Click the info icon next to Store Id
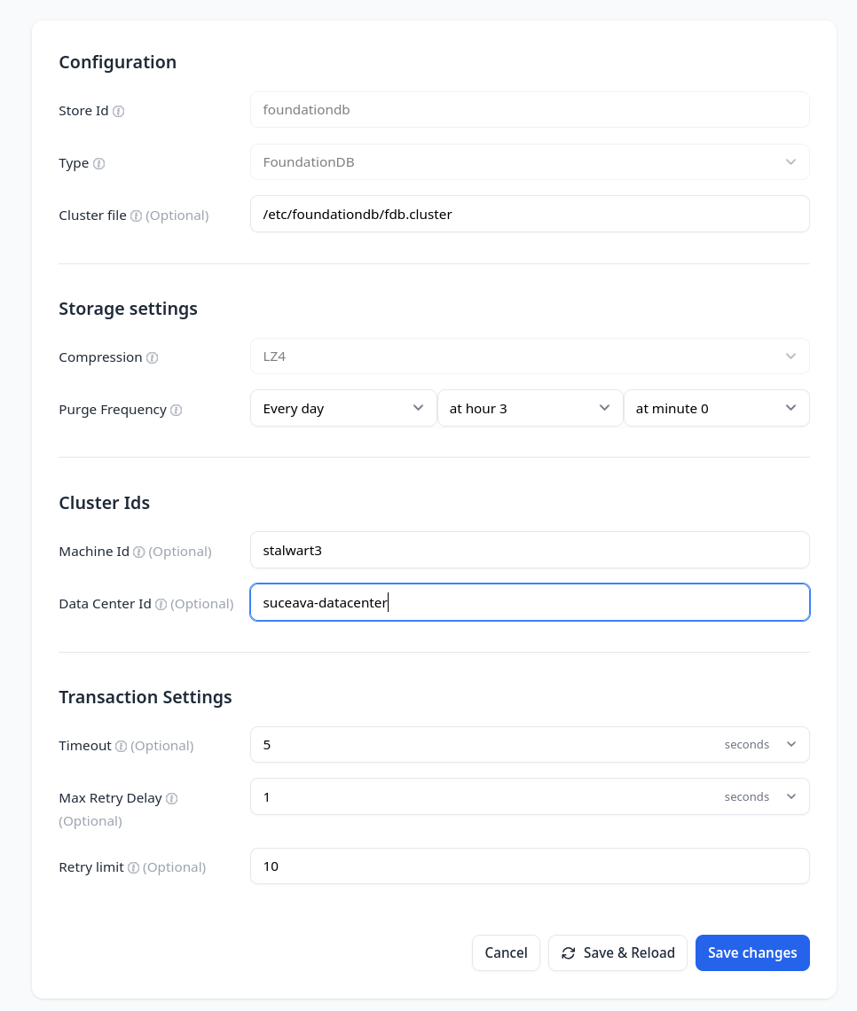This screenshot has height=1011, width=857. [119, 112]
